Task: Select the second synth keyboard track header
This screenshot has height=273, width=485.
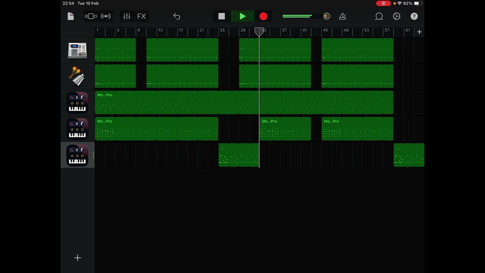Action: click(x=77, y=129)
